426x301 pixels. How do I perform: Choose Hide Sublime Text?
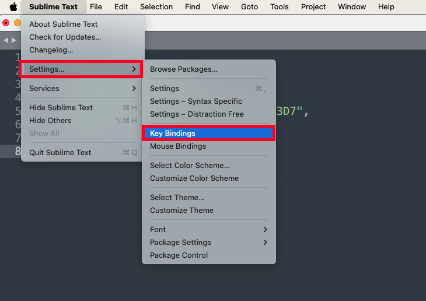click(x=83, y=107)
